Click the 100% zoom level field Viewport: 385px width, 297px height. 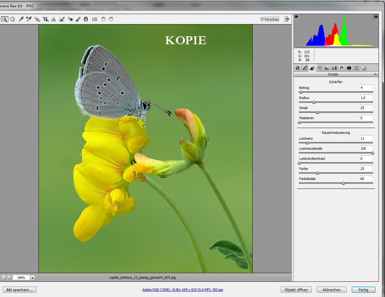click(21, 277)
